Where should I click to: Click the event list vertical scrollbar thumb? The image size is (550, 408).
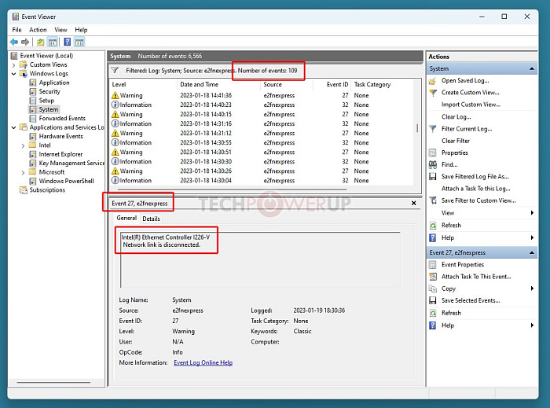(x=417, y=128)
